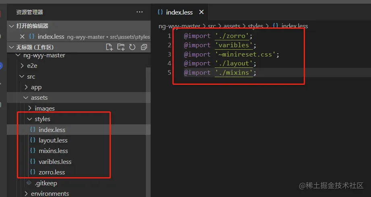
Task: Click the zorro.less file type icon
Action: pos(33,172)
